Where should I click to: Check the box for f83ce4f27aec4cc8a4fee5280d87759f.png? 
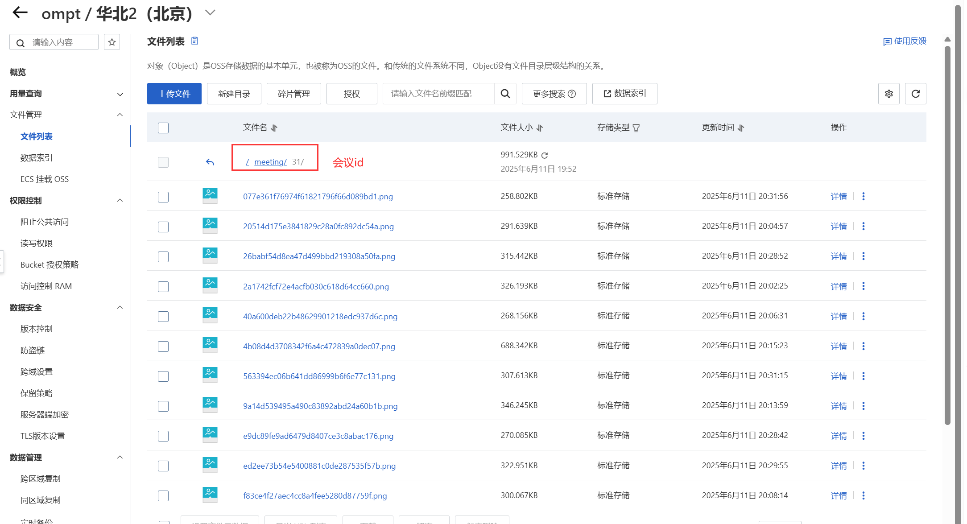point(163,496)
